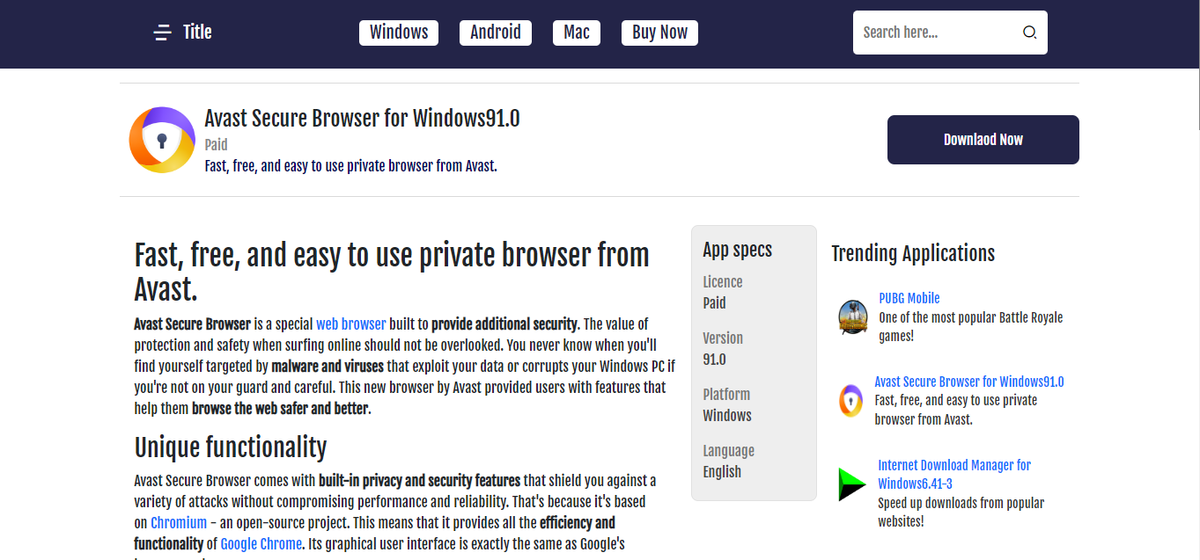Open the Chromium link in the article
The height and width of the screenshot is (560, 1200).
(179, 523)
